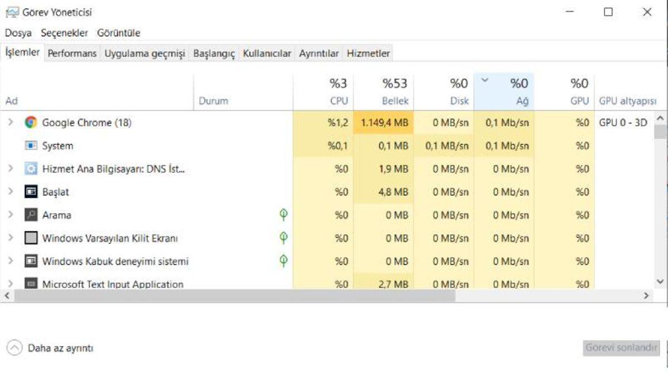Sort by the CPU column header
668x375 pixels.
tap(323, 92)
